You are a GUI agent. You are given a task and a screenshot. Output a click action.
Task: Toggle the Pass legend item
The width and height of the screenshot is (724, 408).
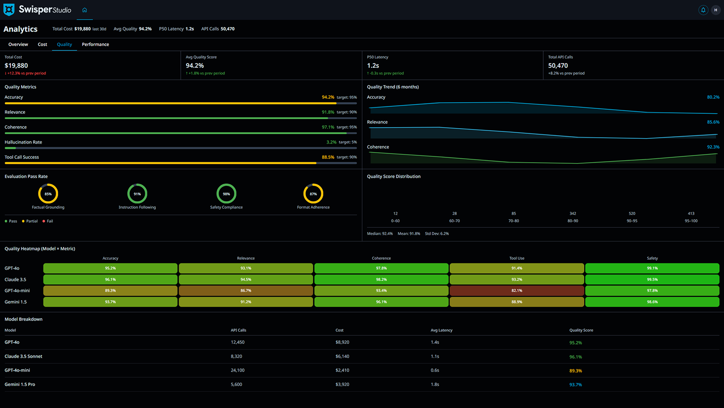tap(11, 221)
